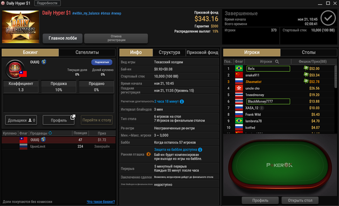Click the info icon beside estimated duration
Image resolution: width=339 pixels, height=206 pixels.
tap(182, 101)
